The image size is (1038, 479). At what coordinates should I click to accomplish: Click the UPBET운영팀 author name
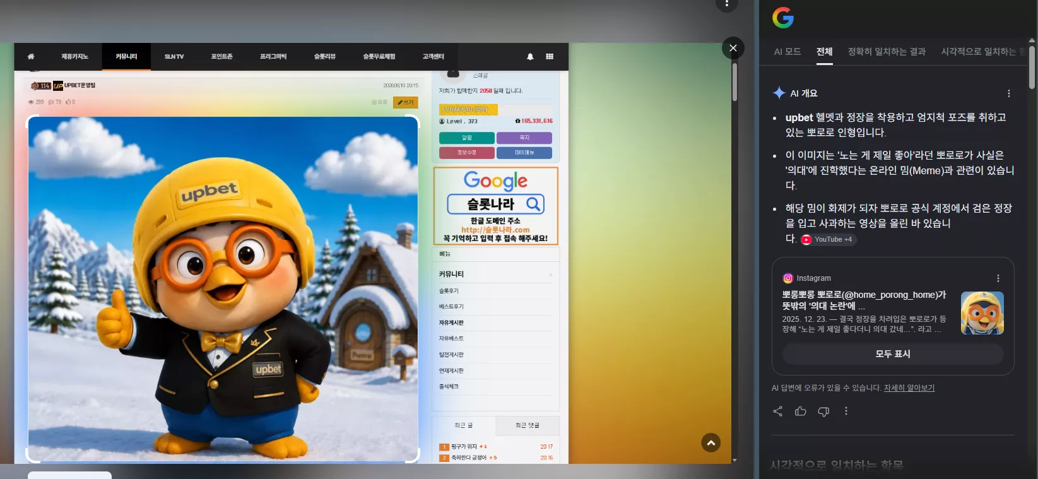[x=80, y=86]
